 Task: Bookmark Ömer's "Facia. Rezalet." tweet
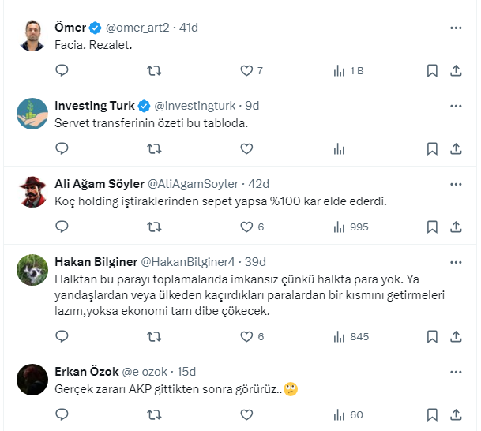(x=432, y=71)
